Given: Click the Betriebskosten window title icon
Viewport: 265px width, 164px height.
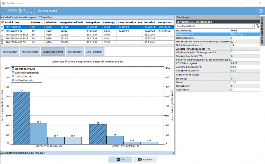Looking at the screenshot, I should [3, 3].
